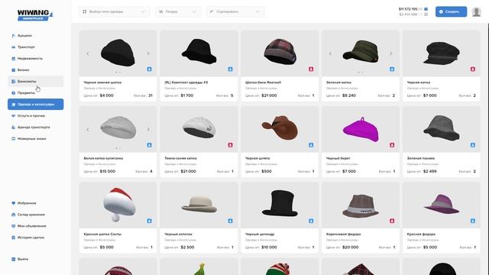
Task: Open the brown cowboy hat thumbnail
Action: pos(280,128)
